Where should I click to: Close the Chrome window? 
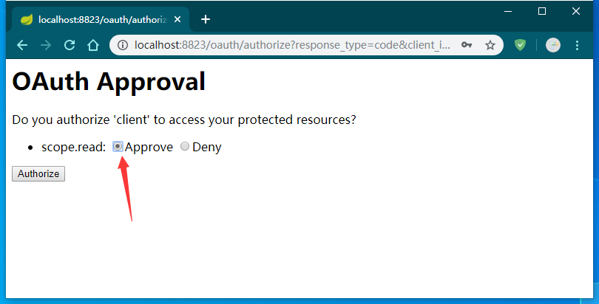pyautogui.click(x=576, y=11)
